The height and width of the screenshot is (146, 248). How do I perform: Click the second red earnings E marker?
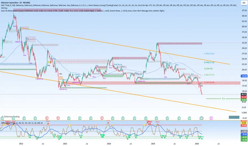58,118
